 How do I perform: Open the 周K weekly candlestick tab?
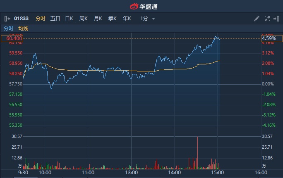click(x=84, y=19)
